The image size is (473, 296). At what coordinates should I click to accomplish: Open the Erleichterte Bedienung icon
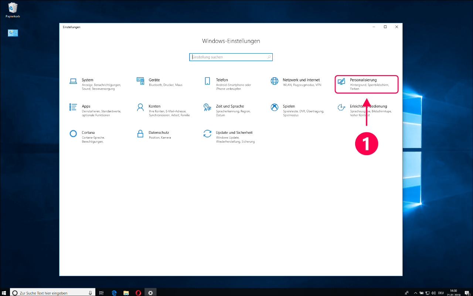click(341, 107)
